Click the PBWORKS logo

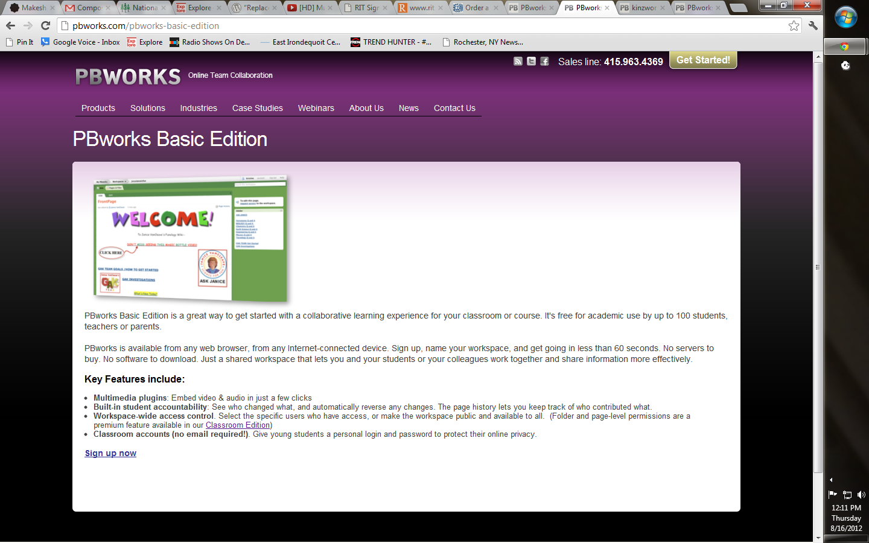pos(128,77)
